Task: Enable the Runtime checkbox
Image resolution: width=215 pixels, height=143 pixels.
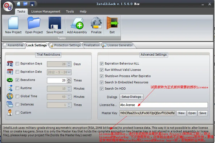Action: tap(17, 88)
